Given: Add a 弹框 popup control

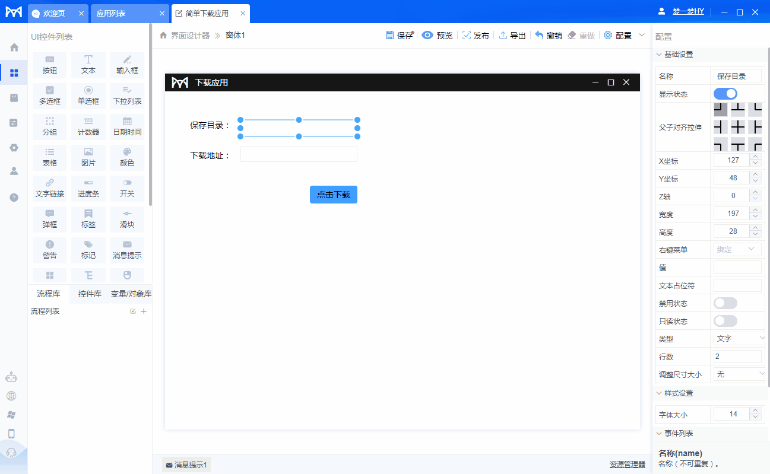Looking at the screenshot, I should coord(50,219).
